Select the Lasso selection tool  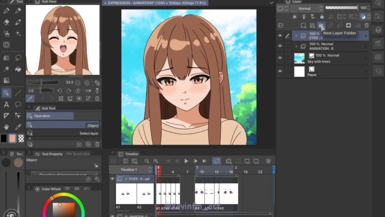18,58
